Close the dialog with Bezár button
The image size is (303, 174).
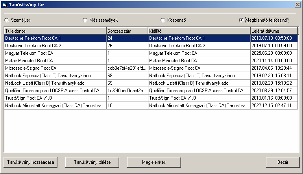(283, 162)
